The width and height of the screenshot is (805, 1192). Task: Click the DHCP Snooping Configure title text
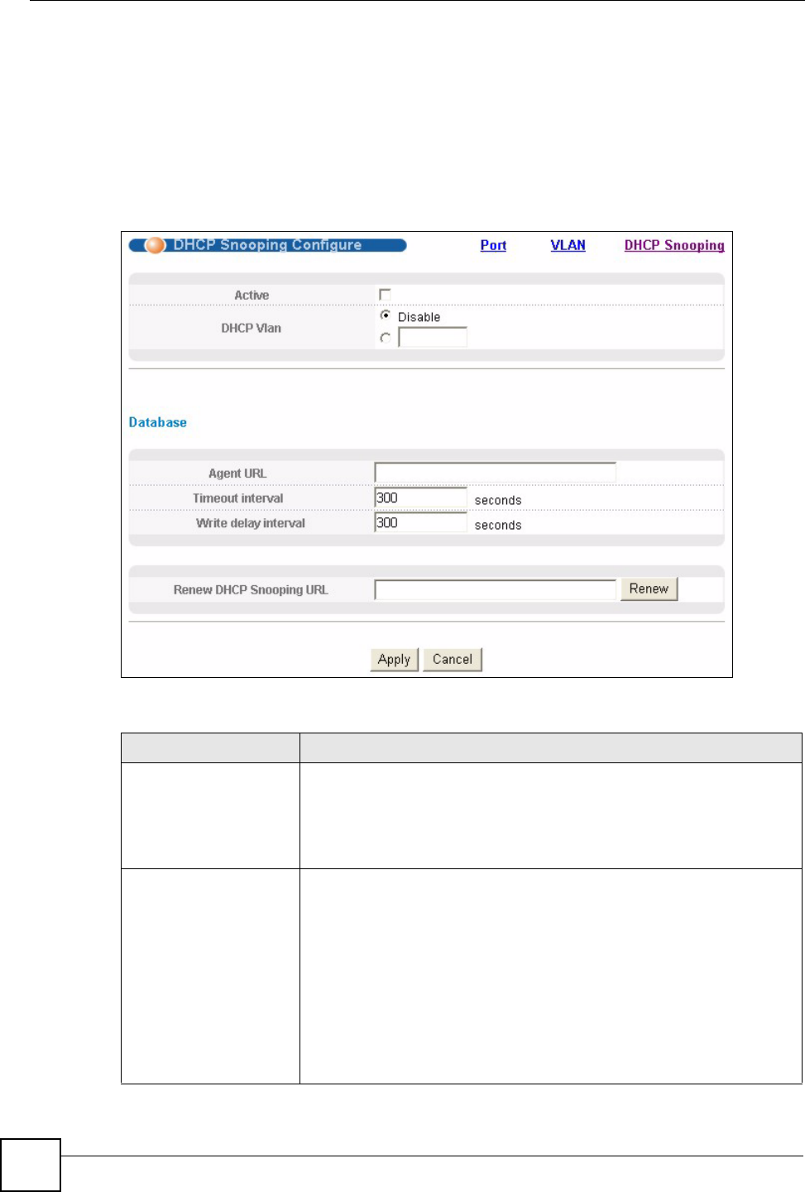point(267,245)
